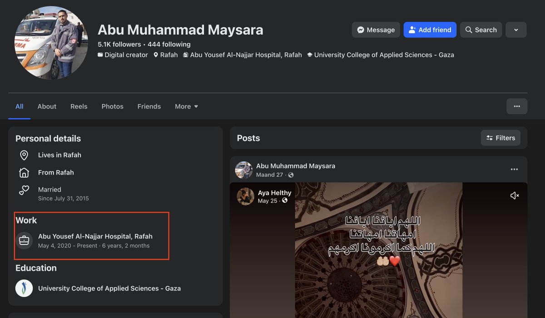This screenshot has height=318, width=545.
Task: Expand the chevron dropdown next to Search
Action: 516,30
